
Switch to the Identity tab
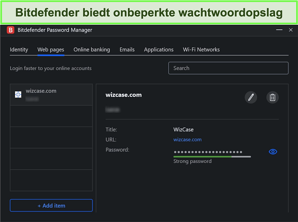(x=19, y=50)
